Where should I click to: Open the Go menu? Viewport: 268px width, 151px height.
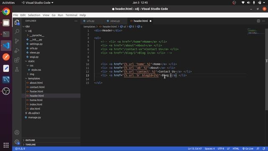click(54, 15)
